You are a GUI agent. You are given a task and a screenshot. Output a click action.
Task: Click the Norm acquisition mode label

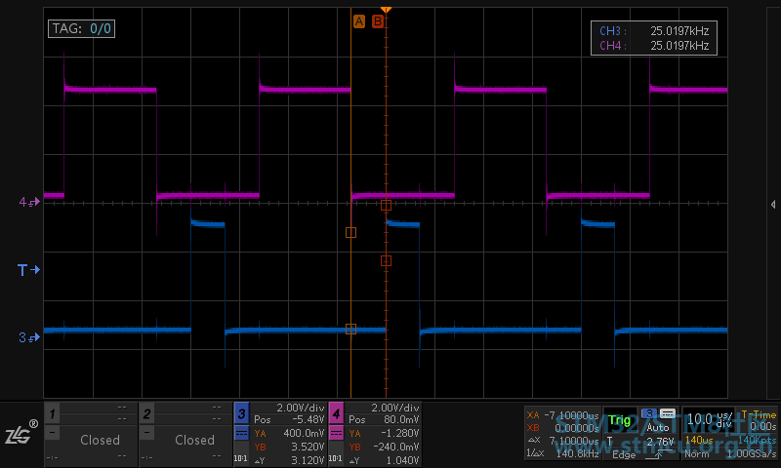point(696,454)
